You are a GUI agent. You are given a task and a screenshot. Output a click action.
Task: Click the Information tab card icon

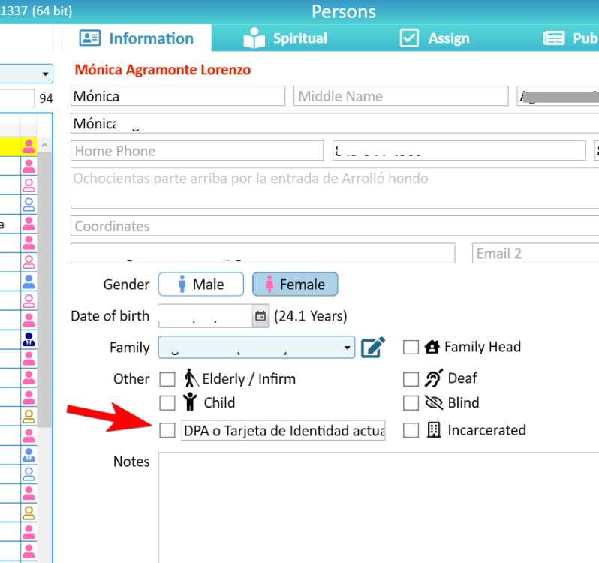pyautogui.click(x=90, y=38)
